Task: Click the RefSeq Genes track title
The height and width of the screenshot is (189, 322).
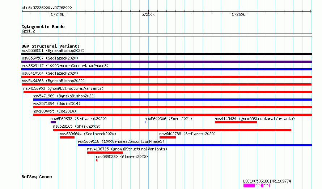Action: click(37, 177)
